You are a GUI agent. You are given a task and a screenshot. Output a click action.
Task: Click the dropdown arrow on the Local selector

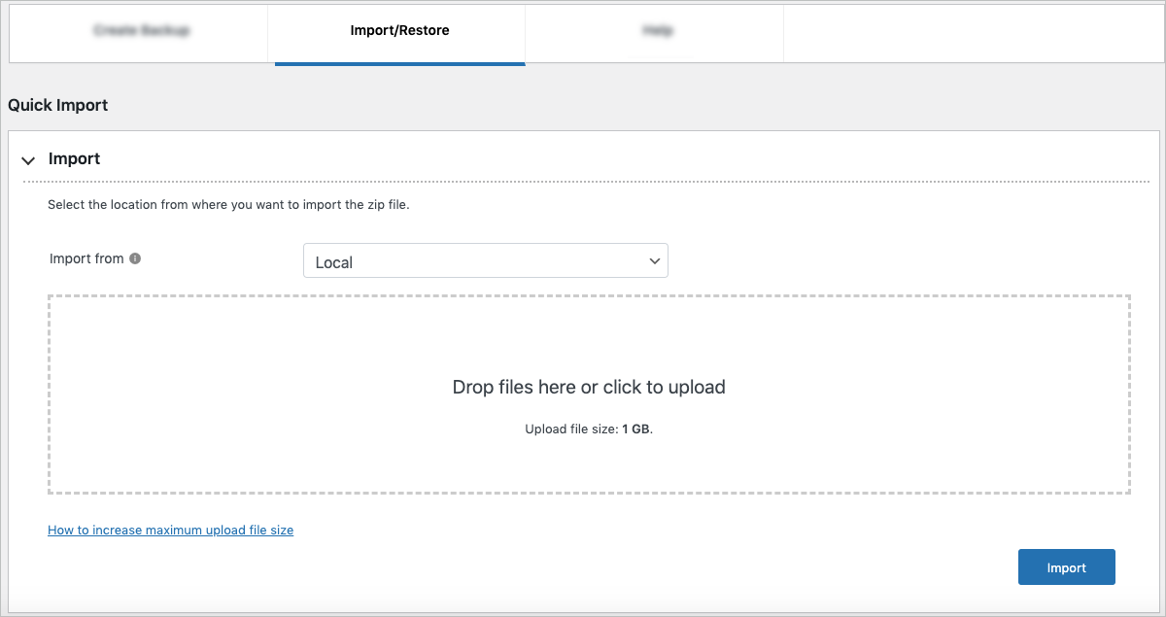tap(656, 260)
